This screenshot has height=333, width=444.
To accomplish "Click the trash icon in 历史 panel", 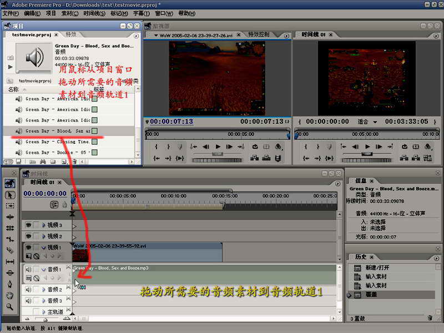I will (430, 318).
